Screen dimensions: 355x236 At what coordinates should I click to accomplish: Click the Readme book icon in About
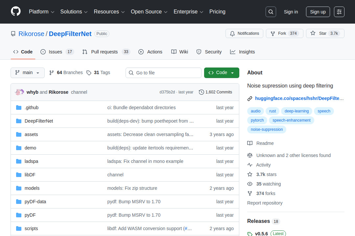pyautogui.click(x=250, y=143)
